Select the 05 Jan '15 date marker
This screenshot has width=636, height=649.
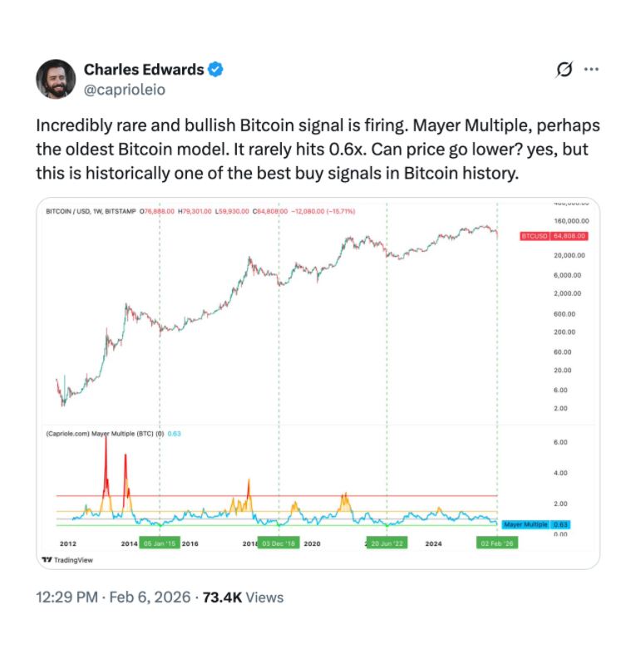point(159,543)
